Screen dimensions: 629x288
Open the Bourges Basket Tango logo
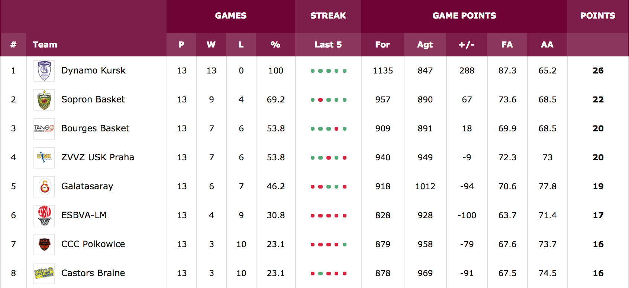[x=44, y=129]
